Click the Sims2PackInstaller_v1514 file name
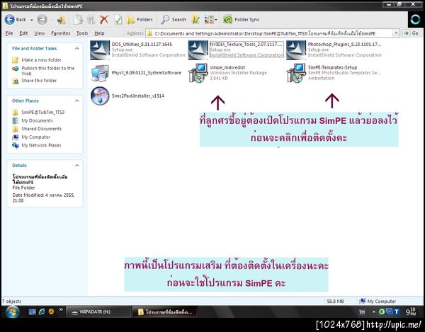 pos(137,96)
